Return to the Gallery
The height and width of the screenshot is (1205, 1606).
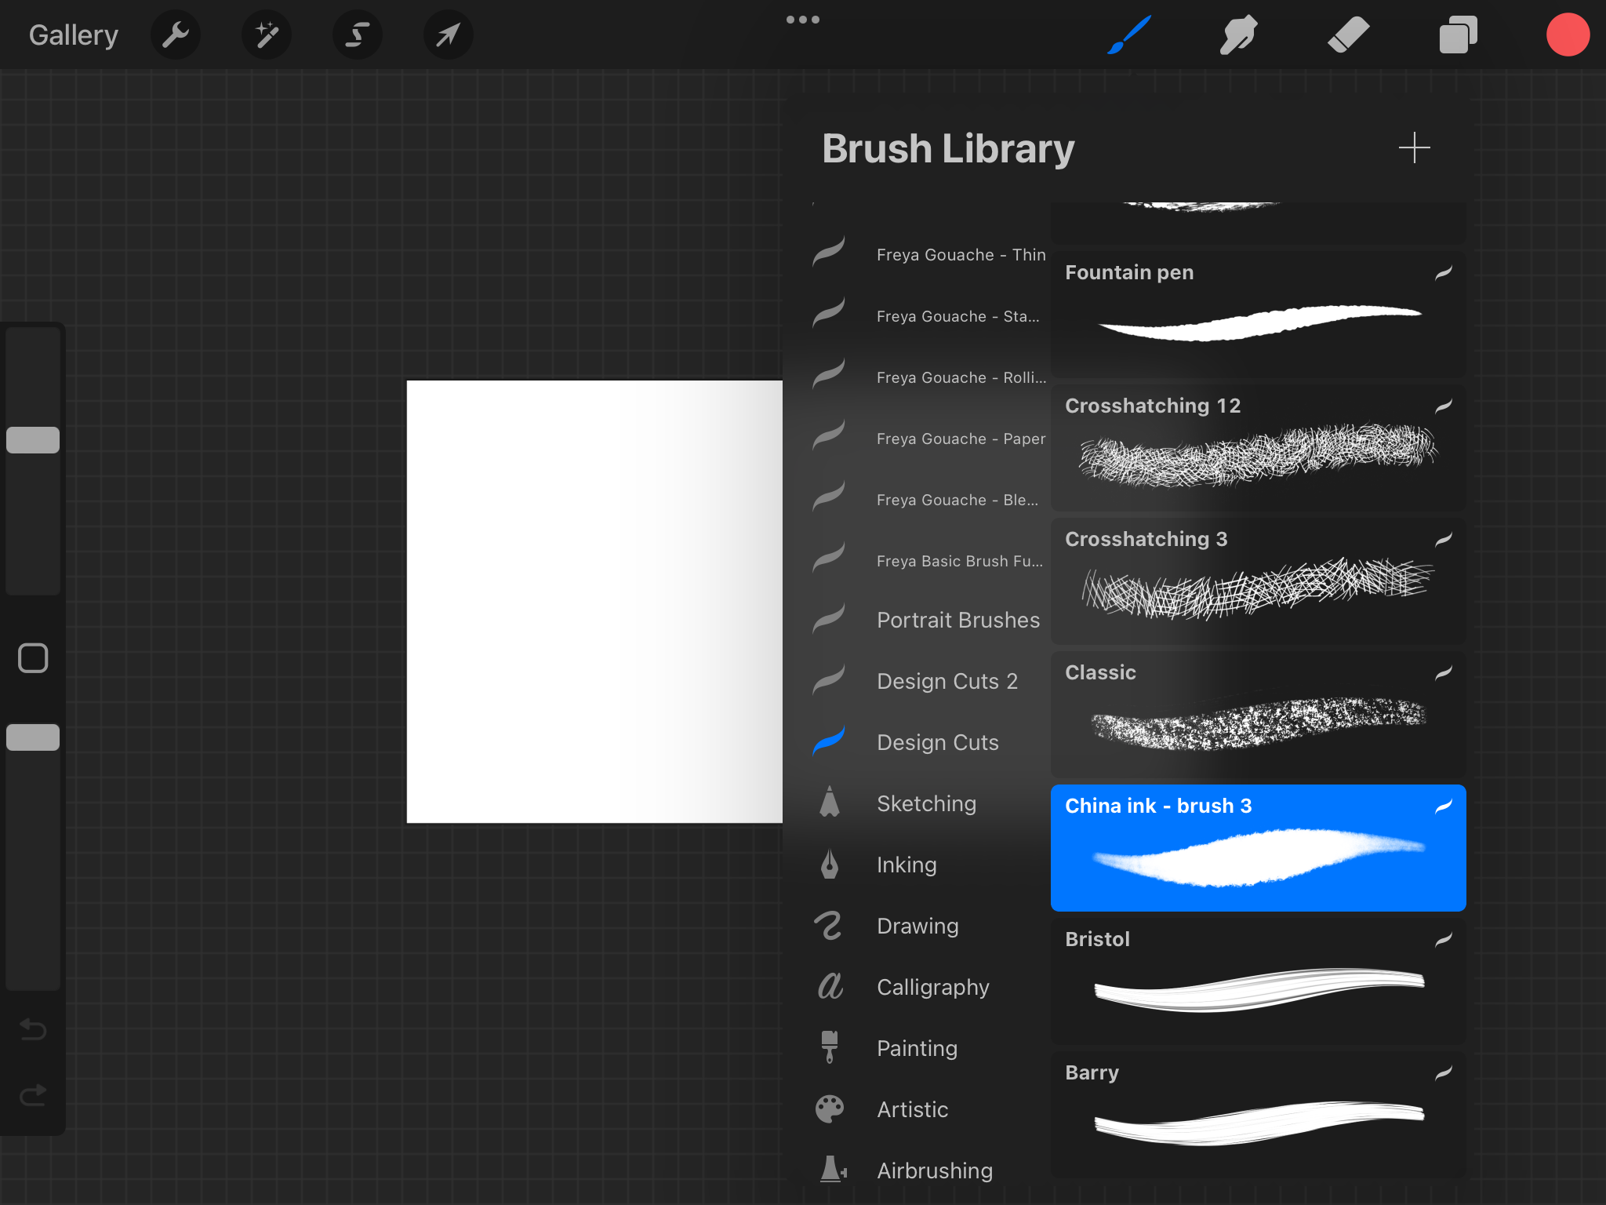pyautogui.click(x=73, y=34)
